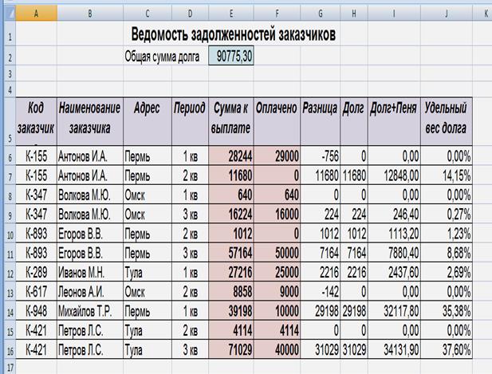Select the cell with 29000
The image size is (492, 374).
[x=277, y=156]
